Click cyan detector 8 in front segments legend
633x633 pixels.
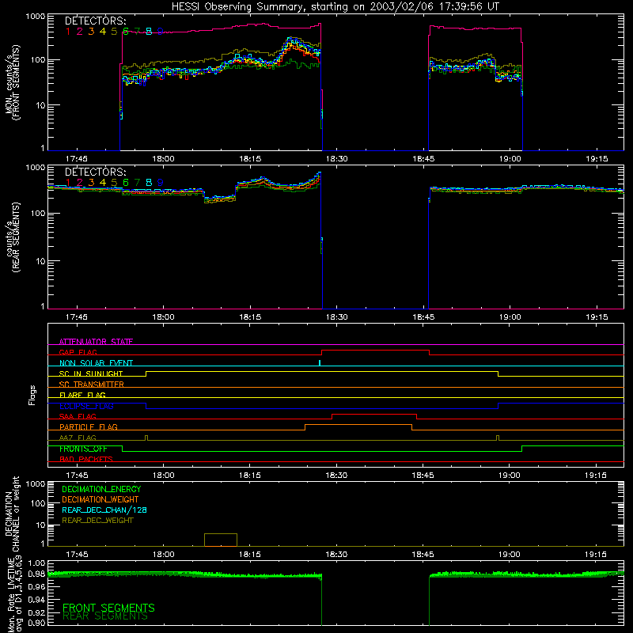[x=149, y=32]
